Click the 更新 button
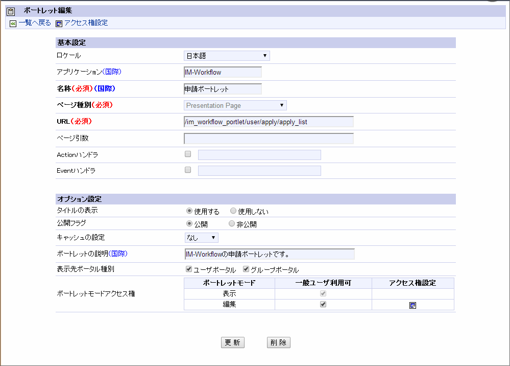Viewport: 510px width, 366px height. pyautogui.click(x=233, y=342)
